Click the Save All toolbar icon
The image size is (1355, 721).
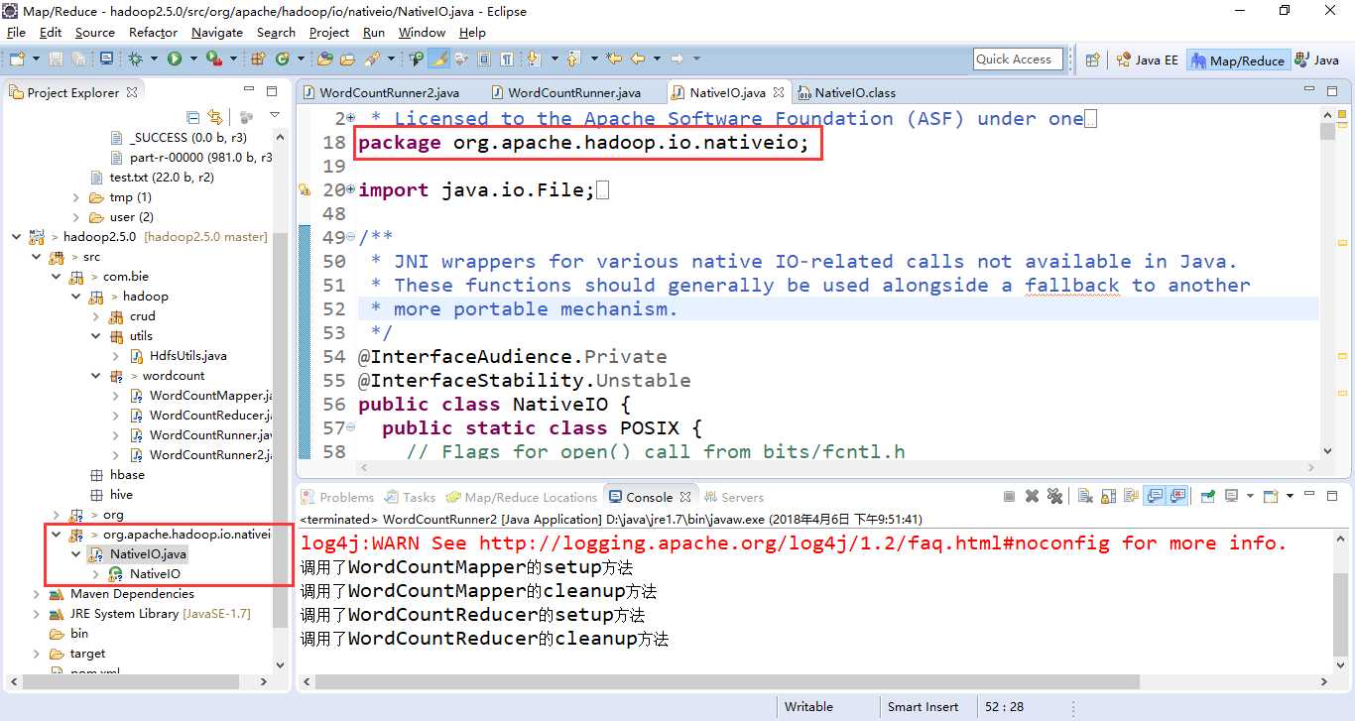(78, 60)
